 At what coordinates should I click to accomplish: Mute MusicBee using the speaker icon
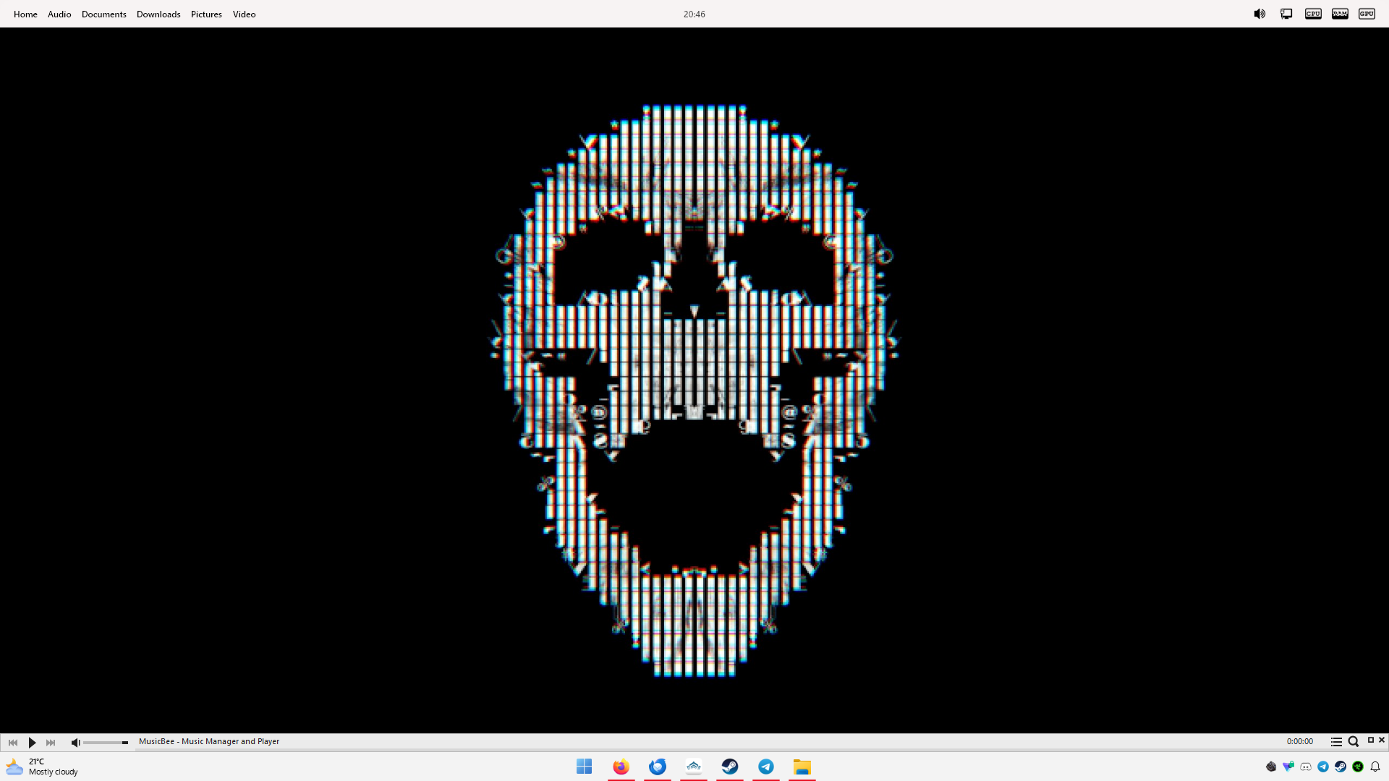(x=75, y=742)
